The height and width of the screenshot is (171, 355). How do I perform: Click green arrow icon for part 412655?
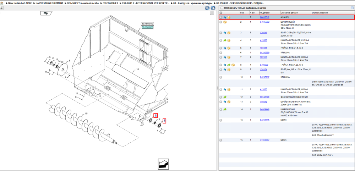[x=225, y=40]
